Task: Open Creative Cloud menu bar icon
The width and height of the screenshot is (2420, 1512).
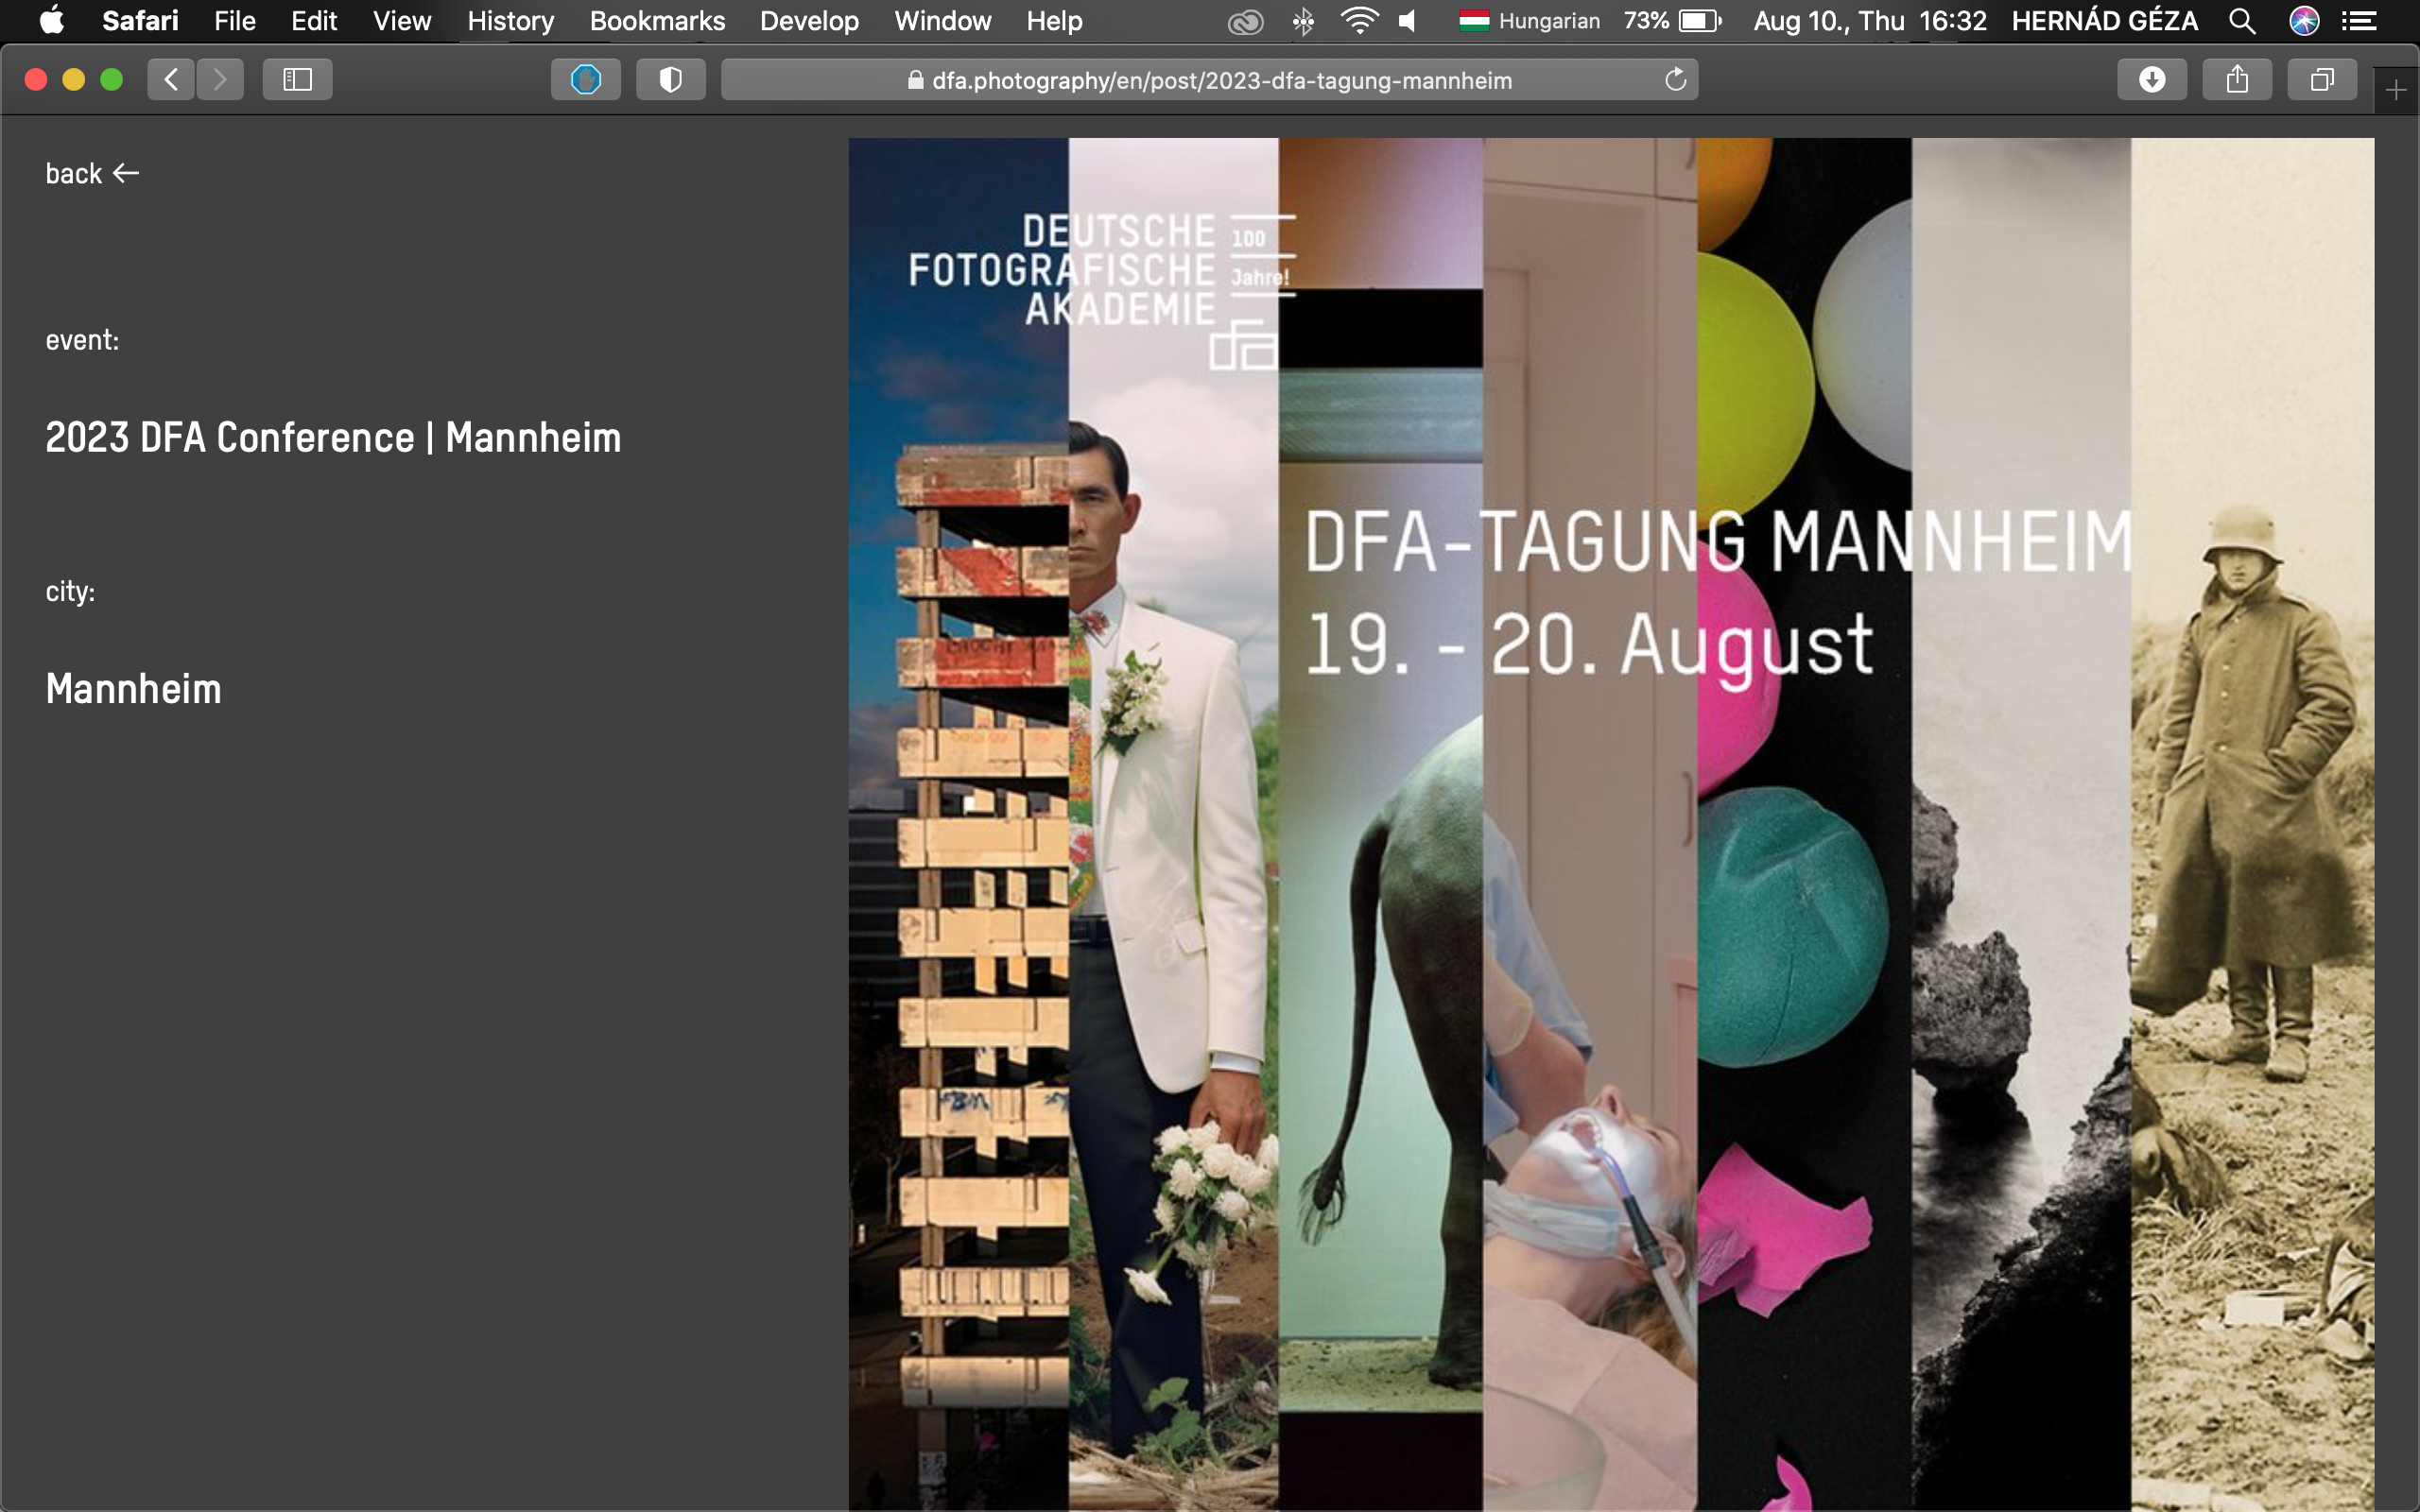Action: point(1245,21)
